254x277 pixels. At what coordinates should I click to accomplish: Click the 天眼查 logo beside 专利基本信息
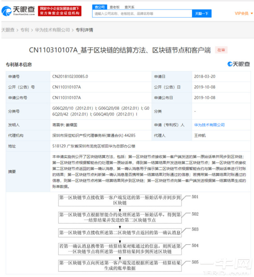239,64
